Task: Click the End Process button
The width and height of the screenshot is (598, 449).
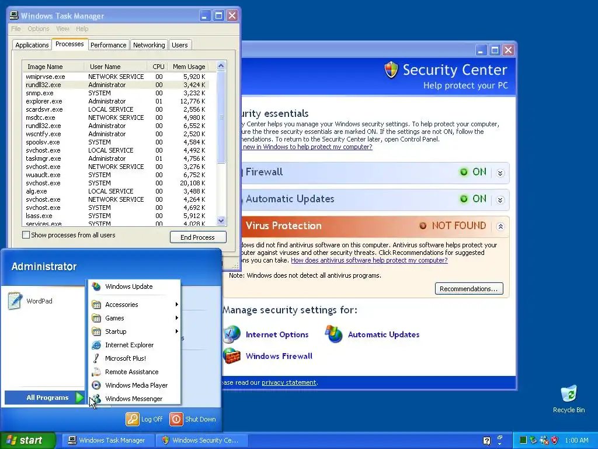Action: click(197, 237)
